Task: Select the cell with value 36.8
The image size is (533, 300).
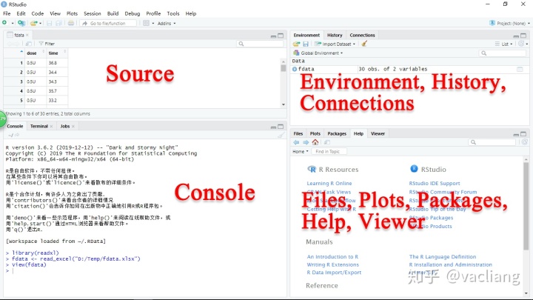Action: (53, 63)
